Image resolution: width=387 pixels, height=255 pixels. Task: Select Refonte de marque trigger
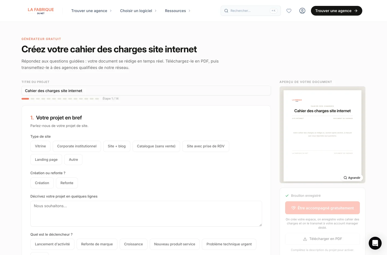coord(97,244)
